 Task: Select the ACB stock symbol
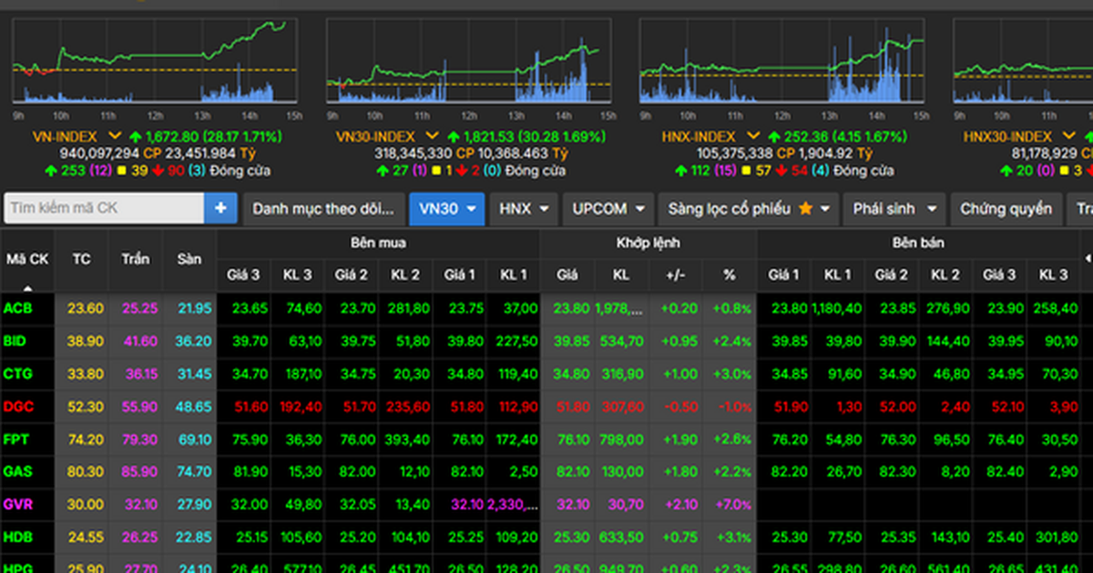(18, 308)
